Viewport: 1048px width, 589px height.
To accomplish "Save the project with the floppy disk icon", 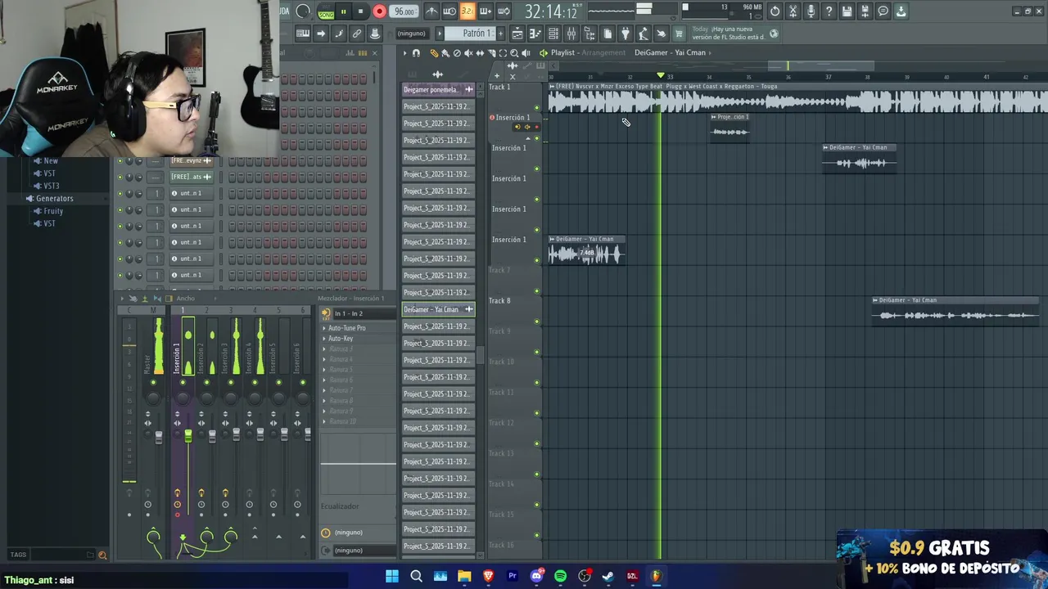I will pyautogui.click(x=847, y=11).
